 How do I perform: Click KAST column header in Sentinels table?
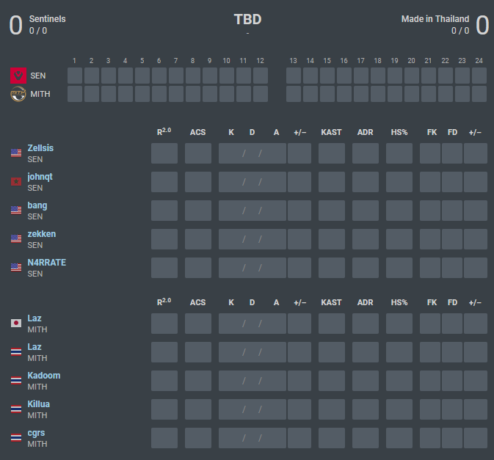coord(331,132)
